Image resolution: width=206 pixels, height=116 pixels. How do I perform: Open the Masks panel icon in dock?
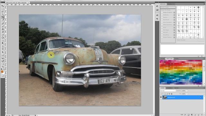(157, 10)
